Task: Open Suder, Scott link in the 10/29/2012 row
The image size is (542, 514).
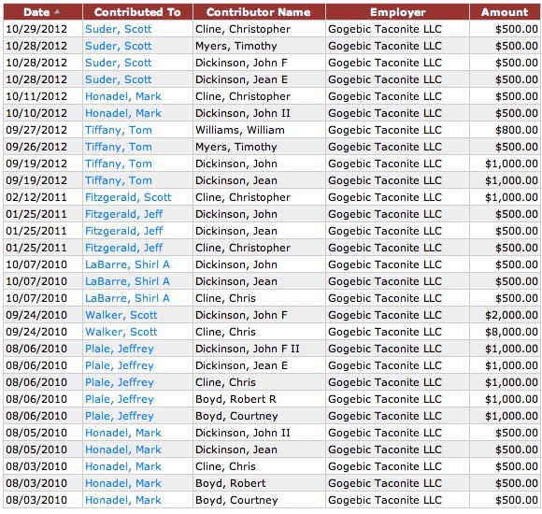Action: tap(119, 29)
